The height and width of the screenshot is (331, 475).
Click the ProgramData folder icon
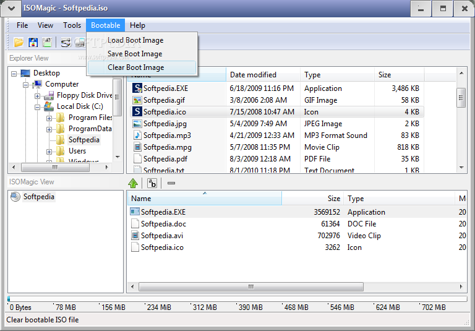[x=60, y=129]
